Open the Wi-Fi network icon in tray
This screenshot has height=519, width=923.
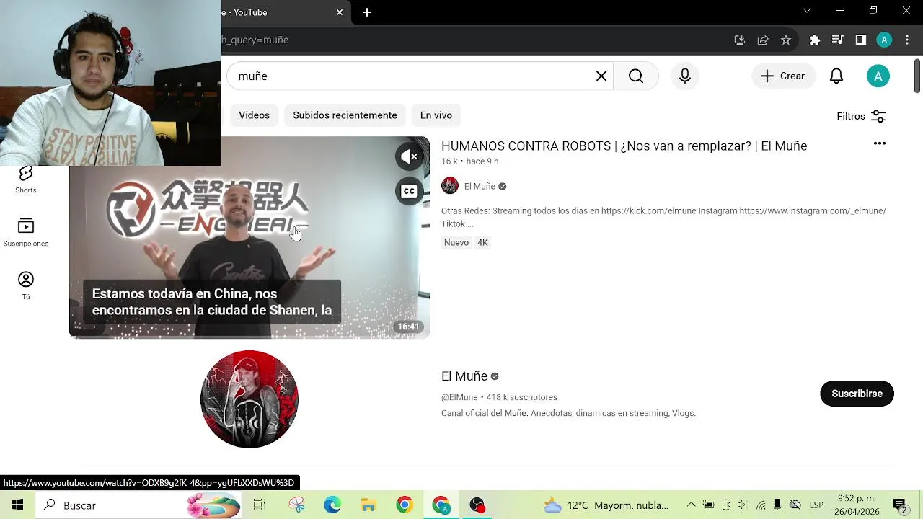[760, 505]
